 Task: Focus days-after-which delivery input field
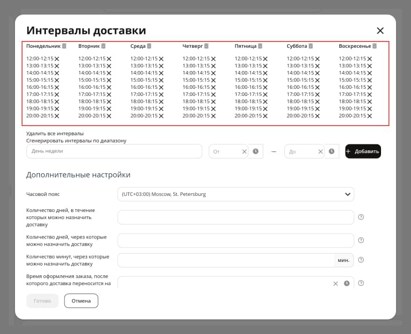point(235,241)
